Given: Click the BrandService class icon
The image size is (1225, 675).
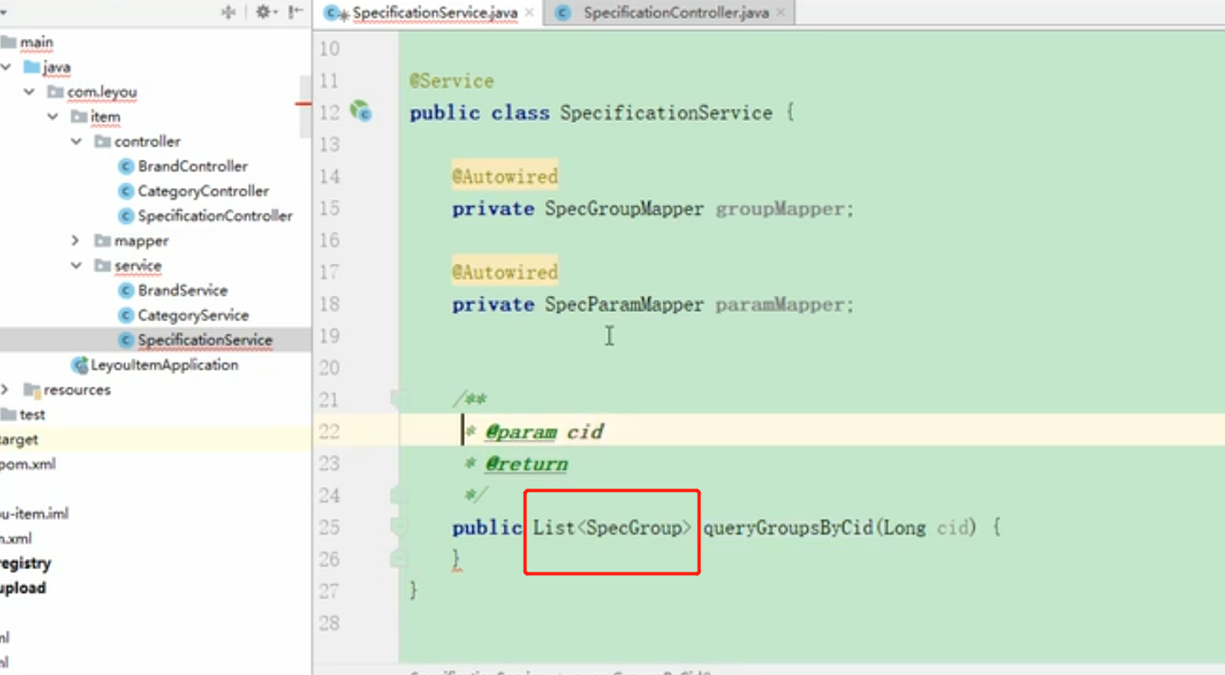Looking at the screenshot, I should click(126, 291).
